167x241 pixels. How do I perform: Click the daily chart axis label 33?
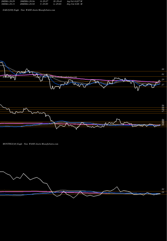(x=163, y=69)
